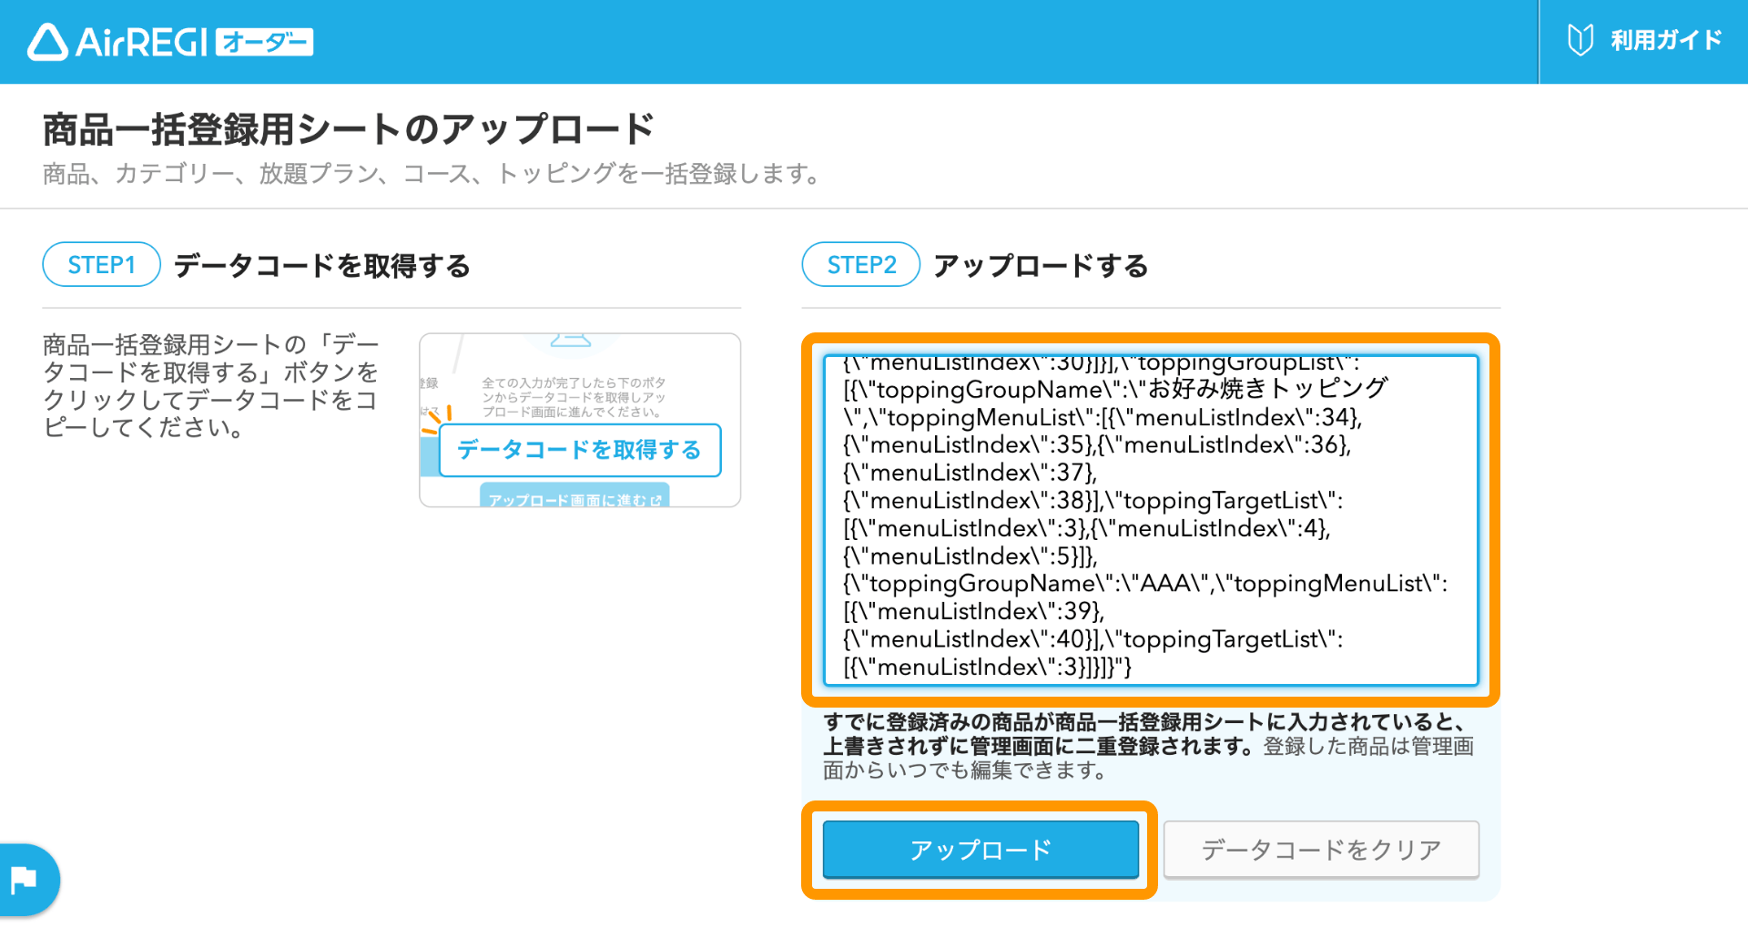The height and width of the screenshot is (938, 1748).
Task: Click the last line menuListIndex 3 in code
Action: coord(987,667)
